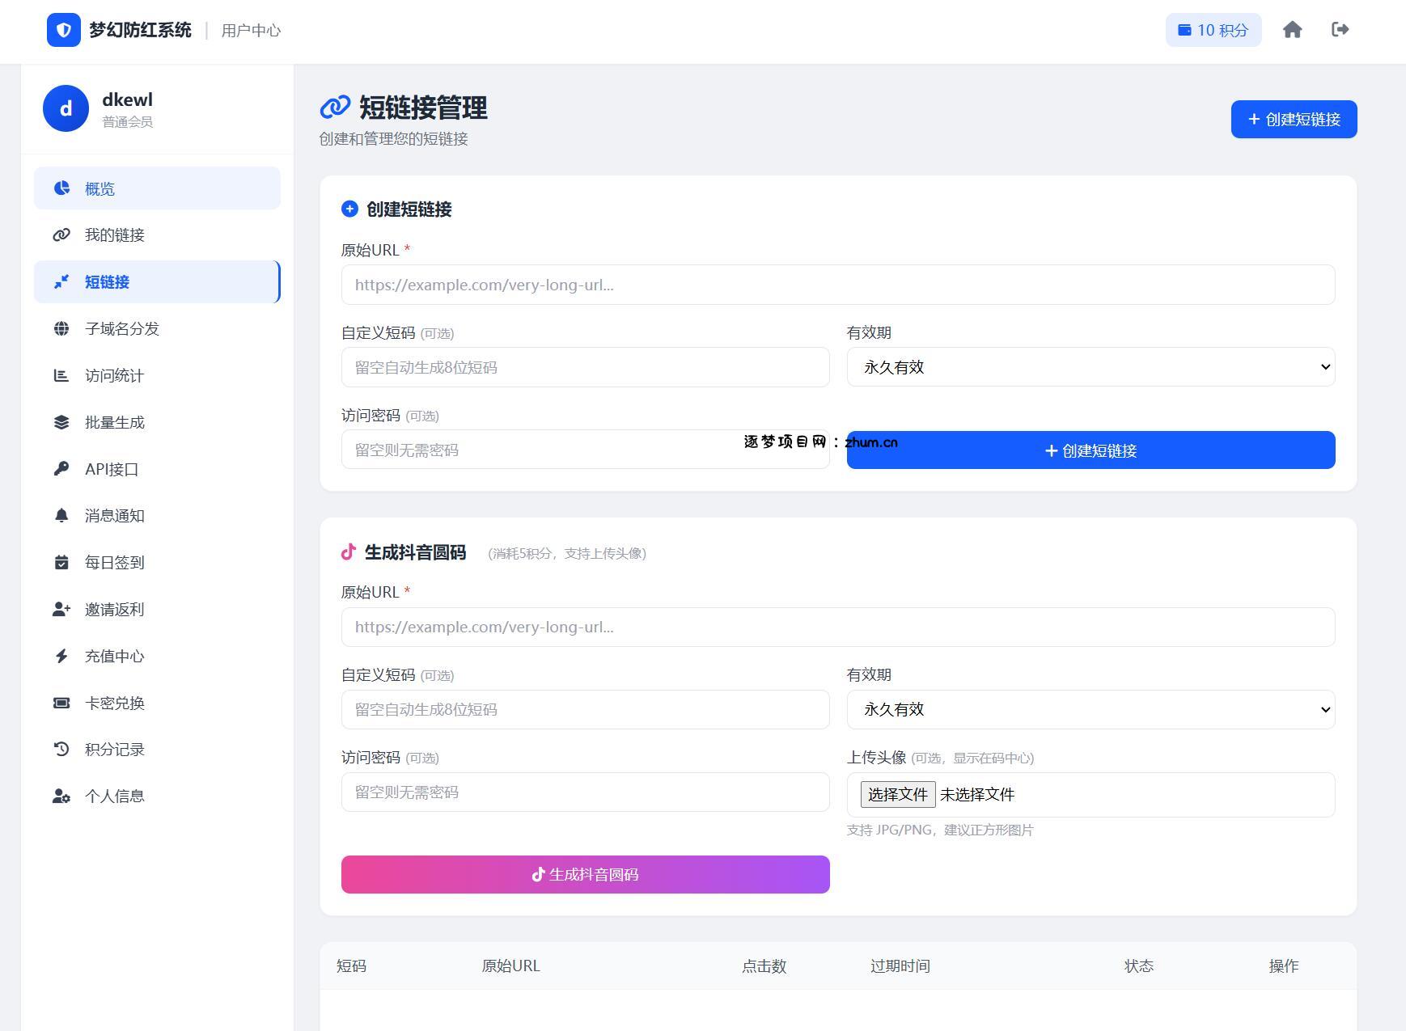Focus 自定义短码 field in 抖音圆码 form
Viewport: 1406px width, 1031px height.
585,710
